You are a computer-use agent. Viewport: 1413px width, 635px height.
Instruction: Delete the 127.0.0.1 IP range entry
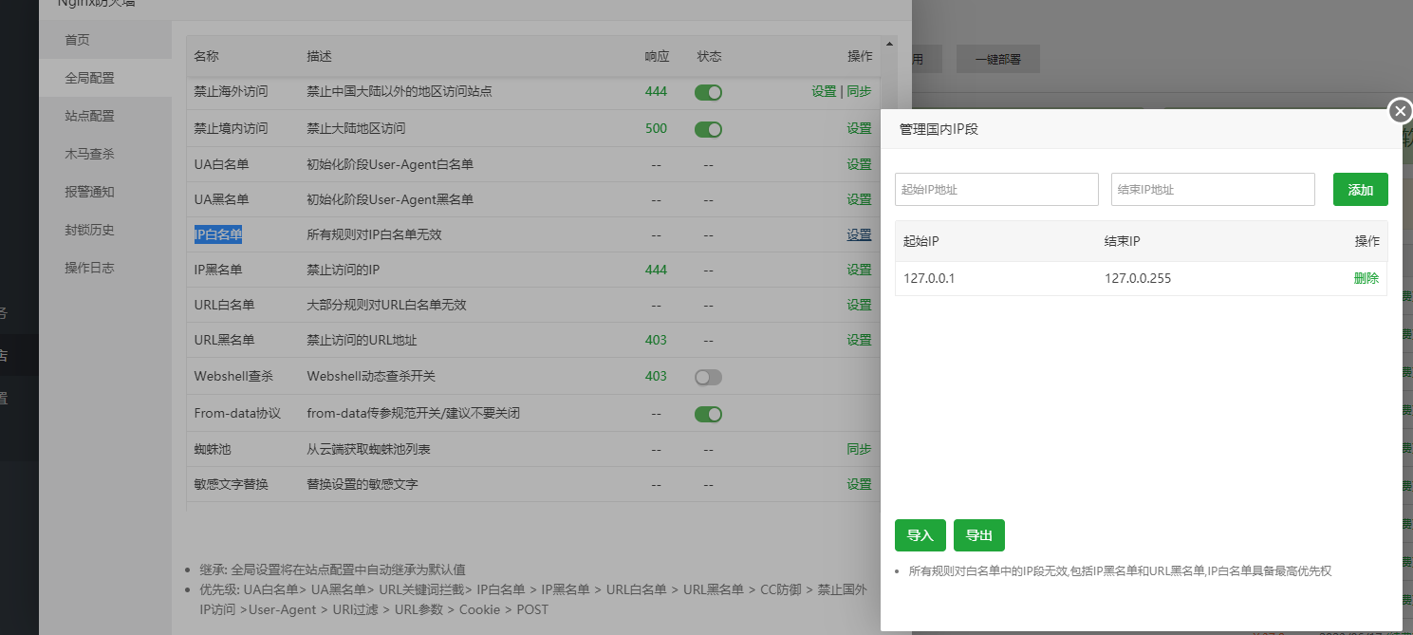(x=1366, y=278)
